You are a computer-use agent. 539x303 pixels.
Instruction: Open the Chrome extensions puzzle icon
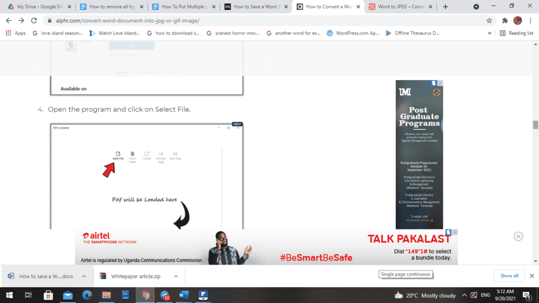click(504, 20)
